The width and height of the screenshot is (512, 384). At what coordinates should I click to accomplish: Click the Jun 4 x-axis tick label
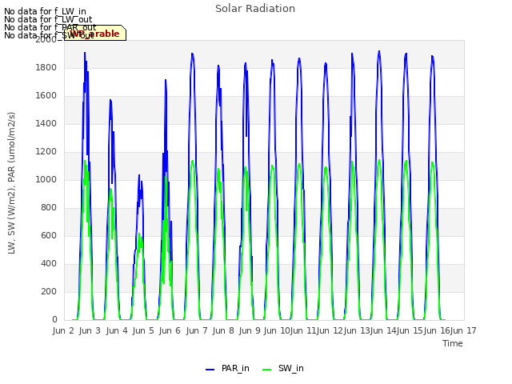tap(117, 330)
